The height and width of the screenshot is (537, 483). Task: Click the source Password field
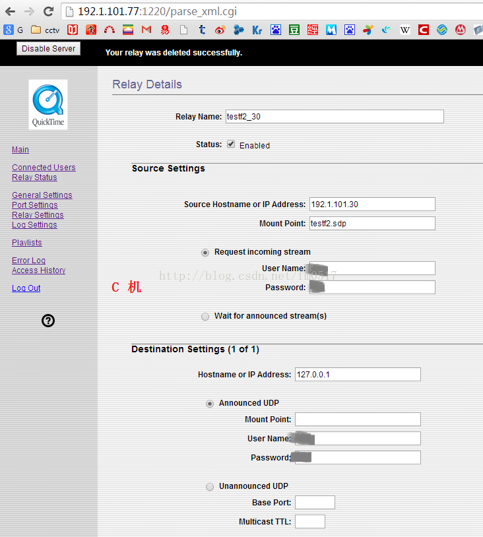372,288
